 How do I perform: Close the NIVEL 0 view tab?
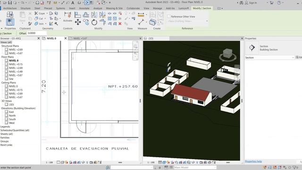tap(66, 38)
